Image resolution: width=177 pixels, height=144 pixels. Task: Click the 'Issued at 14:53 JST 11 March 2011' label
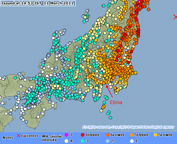point(38,3)
